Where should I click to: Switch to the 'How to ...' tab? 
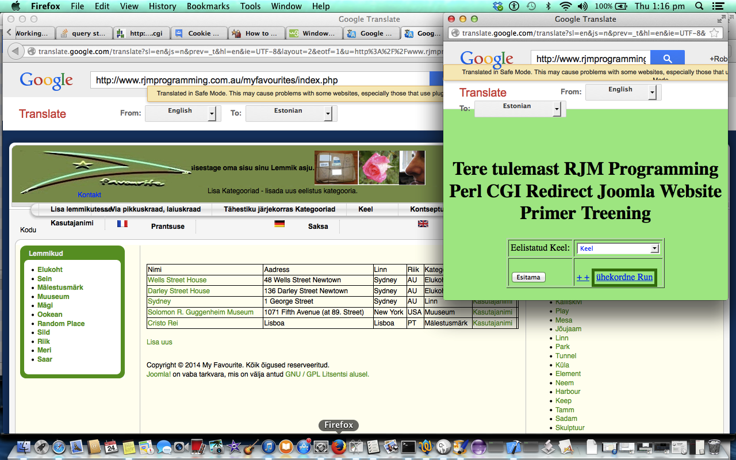point(256,33)
